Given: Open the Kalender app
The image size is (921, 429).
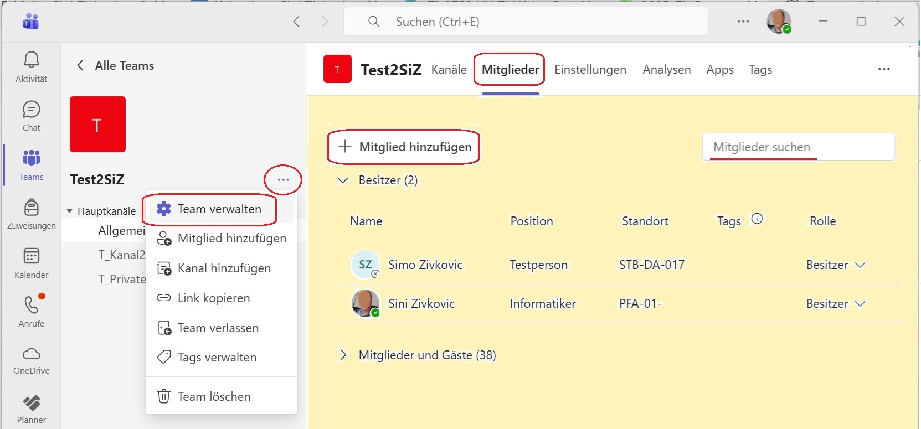Looking at the screenshot, I should coord(31,257).
